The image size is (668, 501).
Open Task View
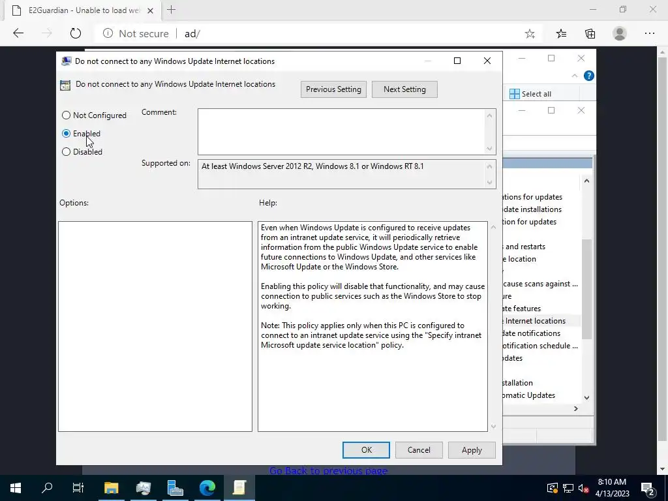[78, 488]
